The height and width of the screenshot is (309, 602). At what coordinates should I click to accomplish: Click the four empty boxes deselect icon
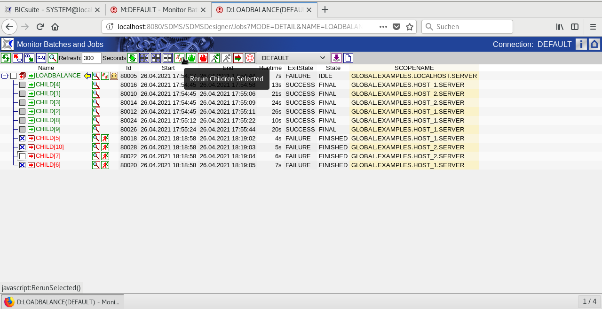(x=167, y=58)
